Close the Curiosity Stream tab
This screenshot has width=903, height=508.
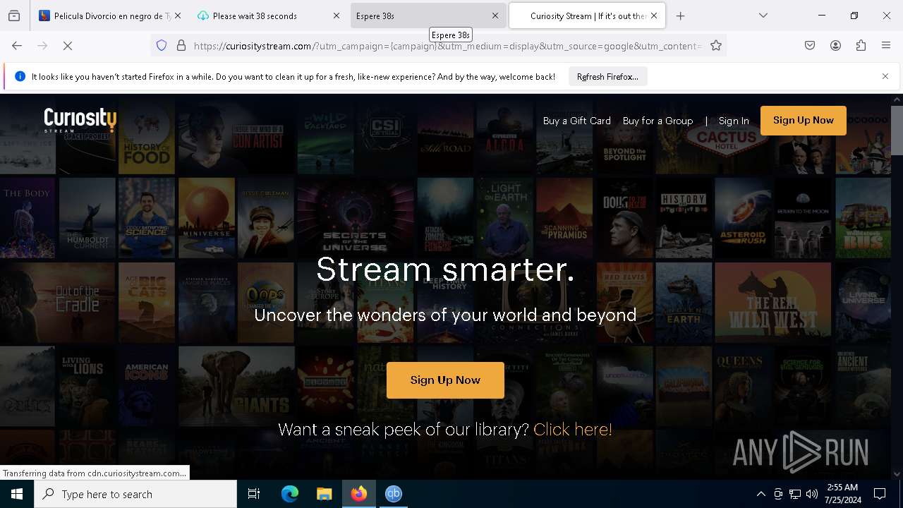pyautogui.click(x=654, y=16)
